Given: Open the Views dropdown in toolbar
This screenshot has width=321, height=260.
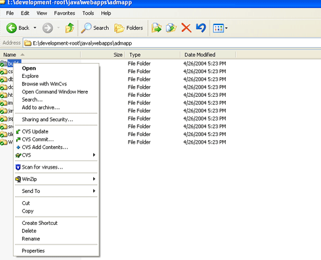Looking at the screenshot, I should [220, 28].
